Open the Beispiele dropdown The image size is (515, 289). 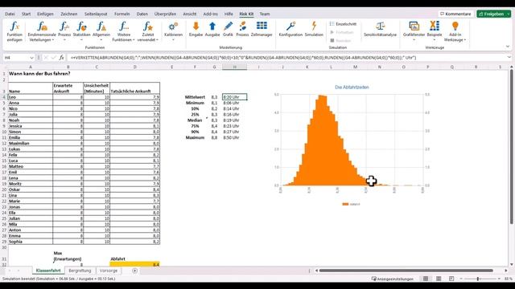coord(435,31)
